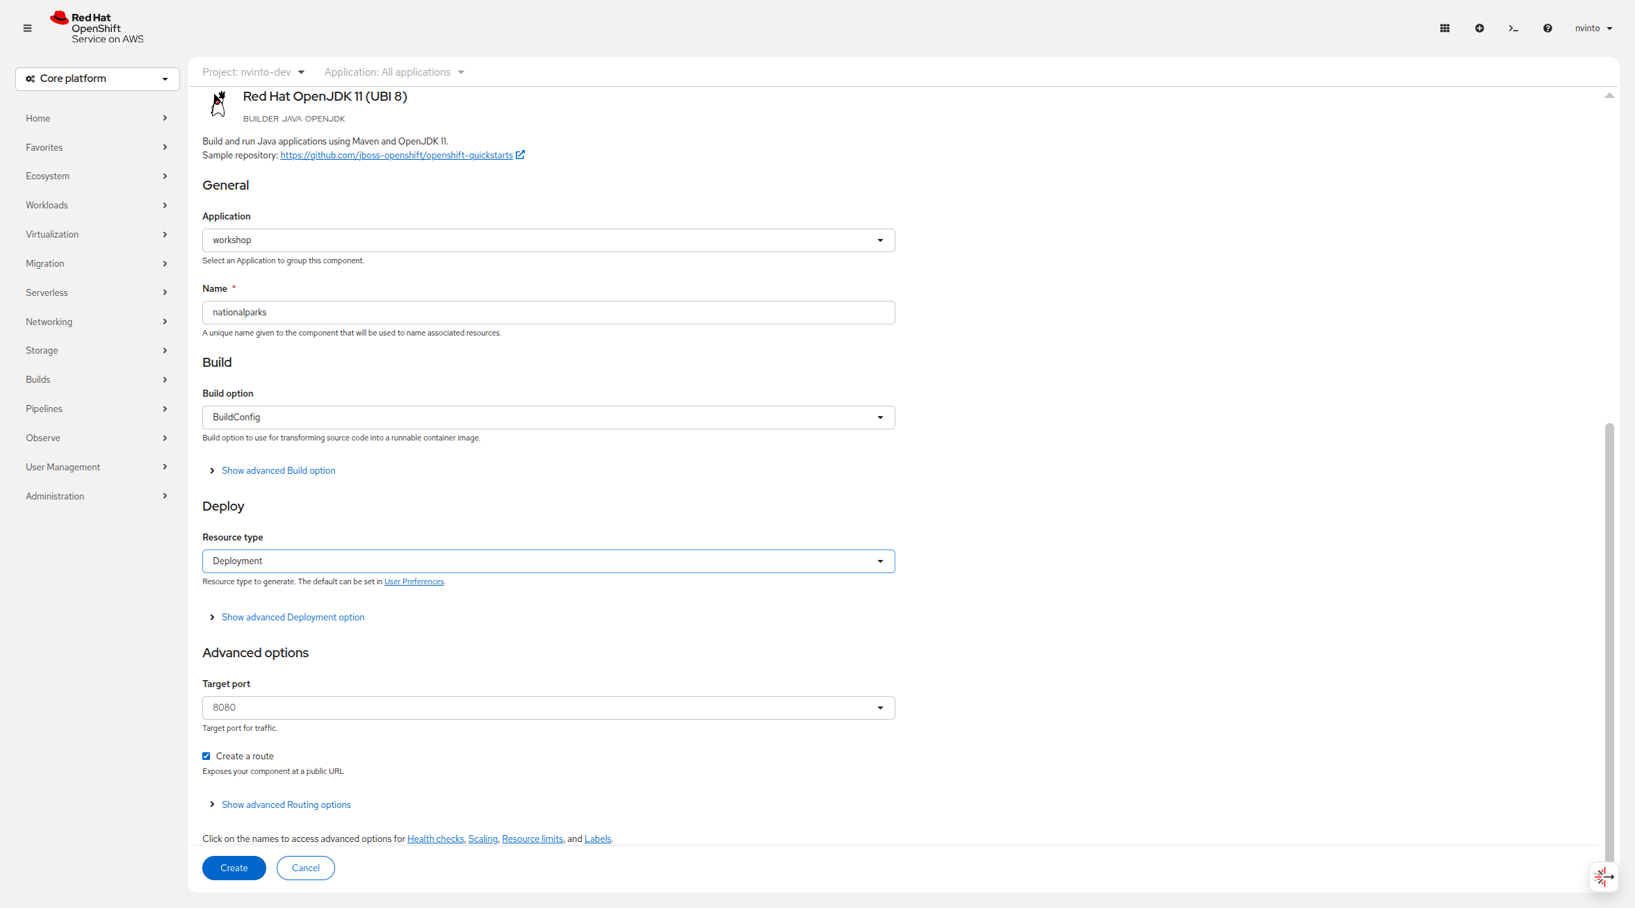Expand Show advanced Deployment option
Screen dimensions: 1635x908
pos(287,618)
